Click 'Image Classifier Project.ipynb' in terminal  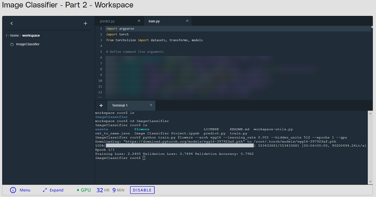click(x=167, y=133)
